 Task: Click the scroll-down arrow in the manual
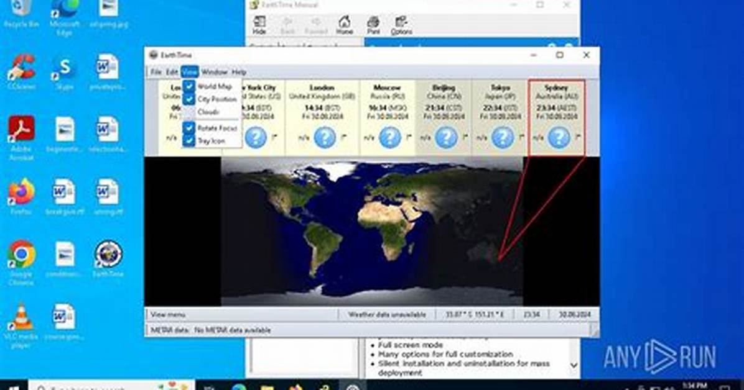click(x=574, y=365)
